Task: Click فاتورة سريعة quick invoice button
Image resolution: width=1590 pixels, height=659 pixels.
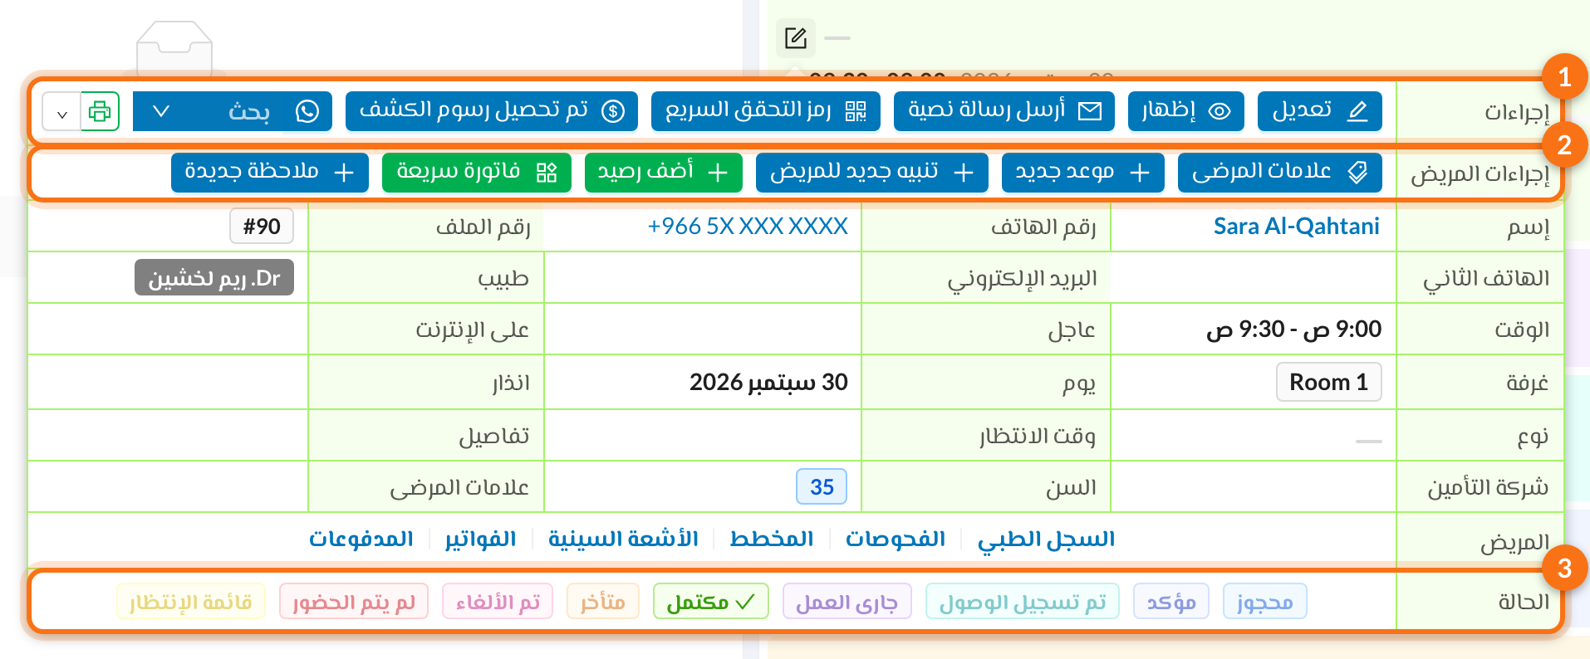Action: 477,173
